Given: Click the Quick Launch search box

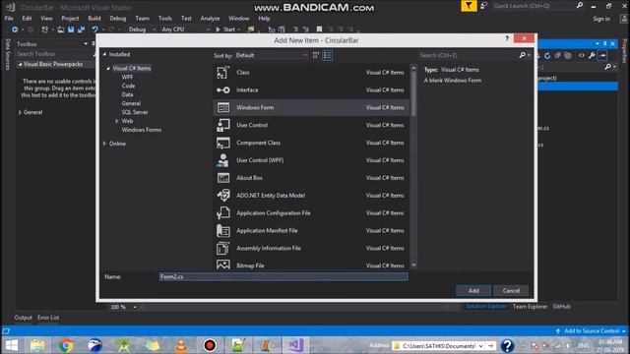Looking at the screenshot, I should pos(534,6).
